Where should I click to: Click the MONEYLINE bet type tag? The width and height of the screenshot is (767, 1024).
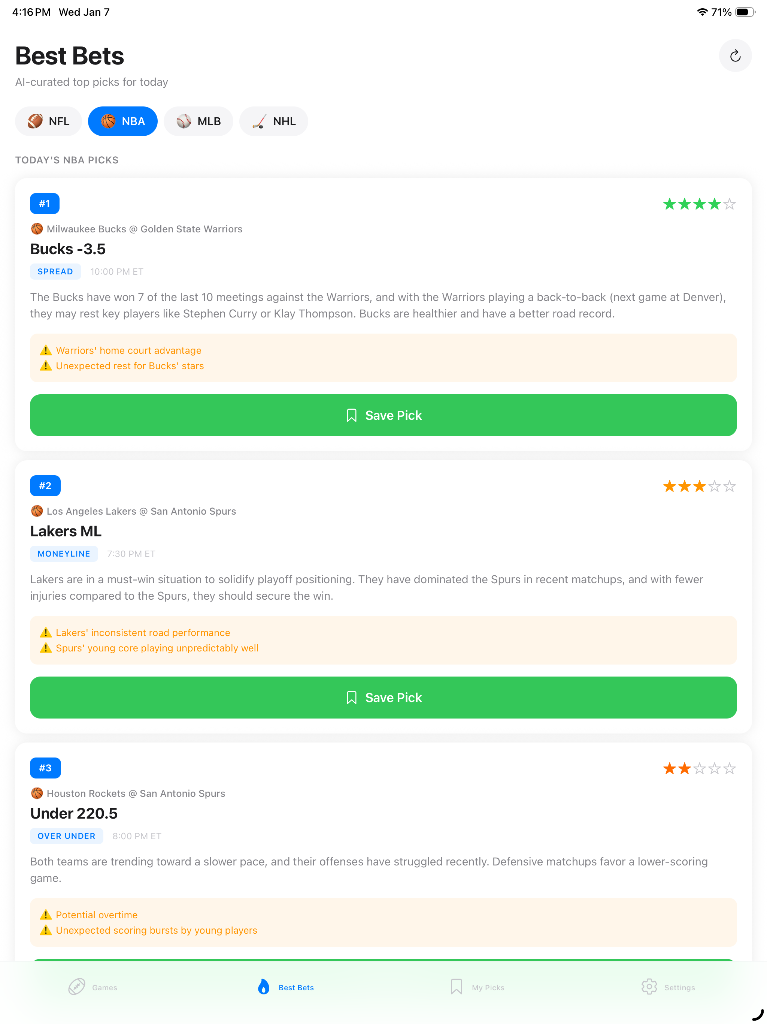point(64,554)
